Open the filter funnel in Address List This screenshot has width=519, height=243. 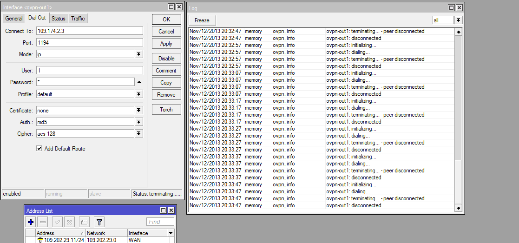click(x=99, y=222)
